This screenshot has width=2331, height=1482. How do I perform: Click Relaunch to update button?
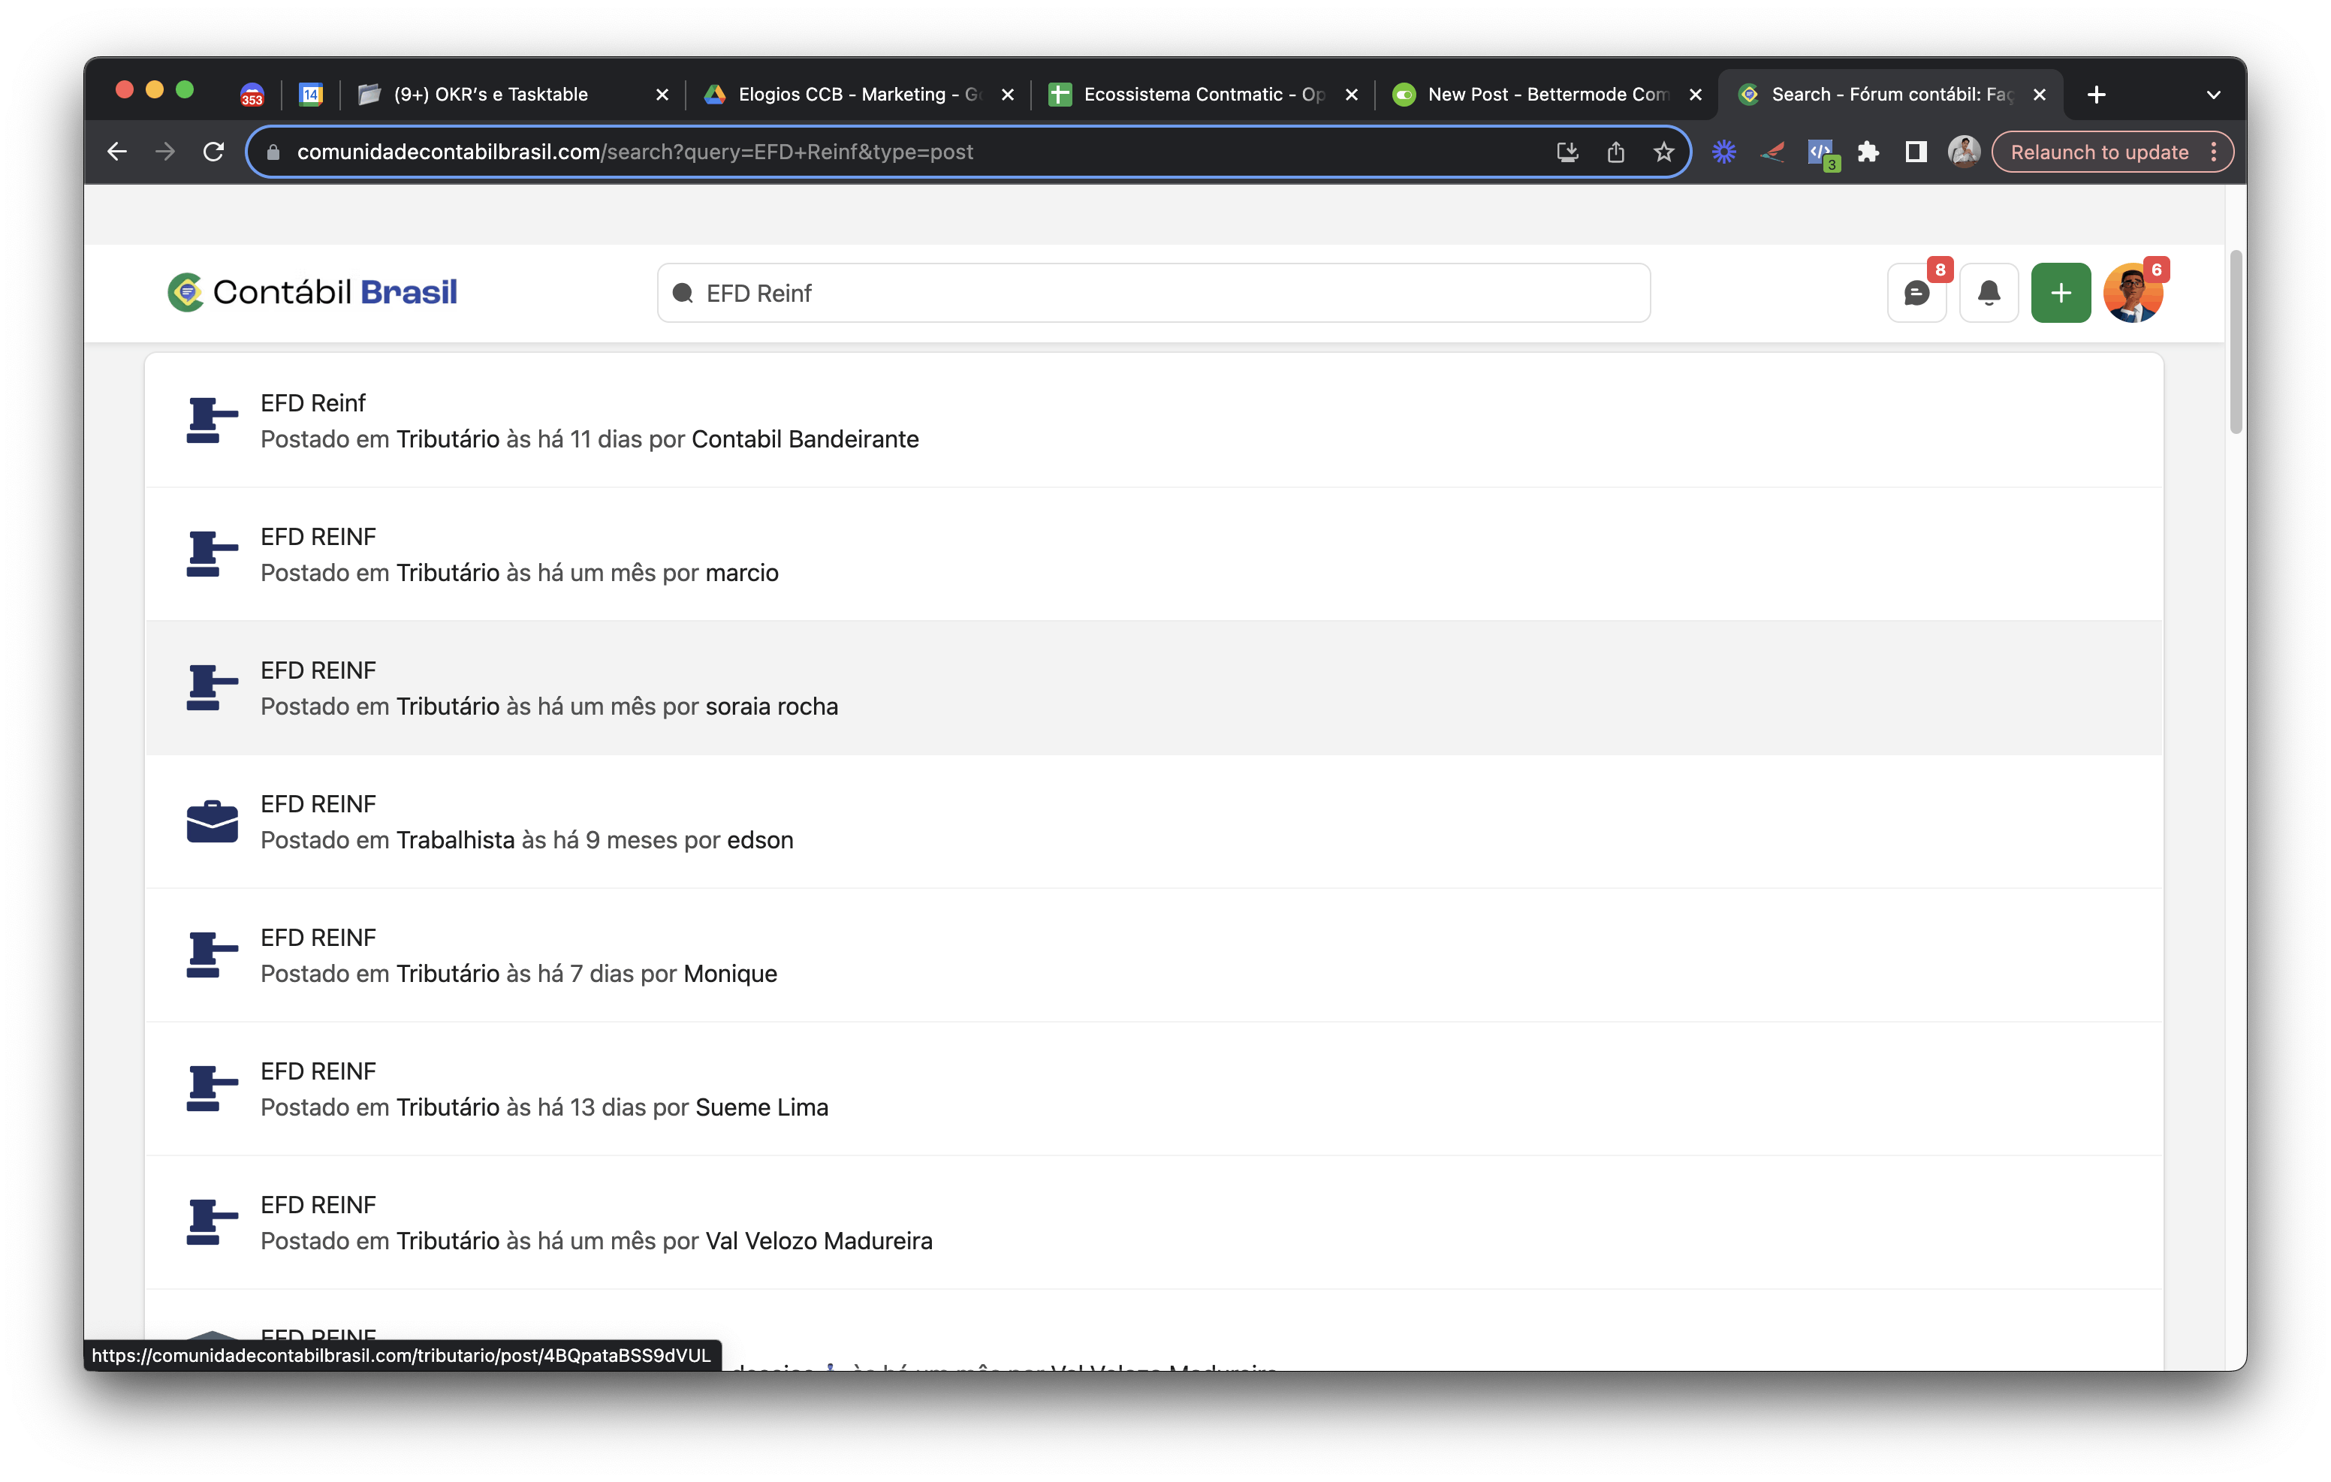tap(2099, 152)
